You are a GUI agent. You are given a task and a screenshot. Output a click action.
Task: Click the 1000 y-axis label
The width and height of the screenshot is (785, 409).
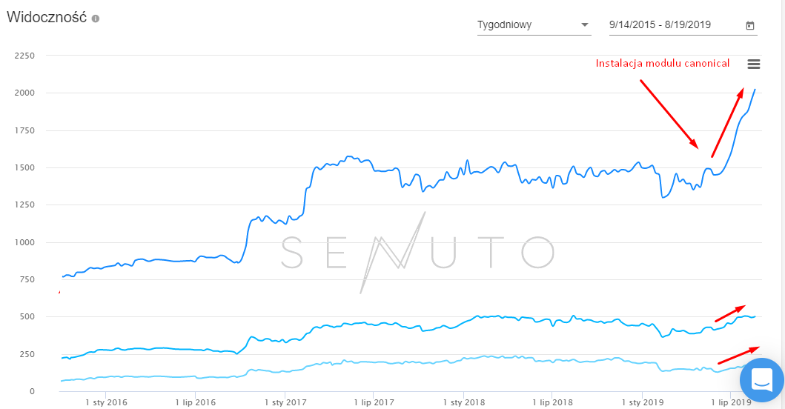24,242
